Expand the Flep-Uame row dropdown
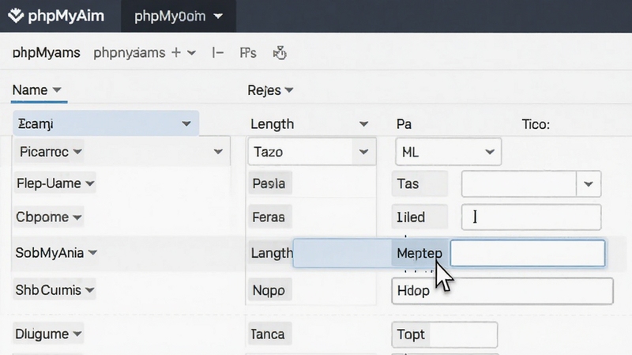This screenshot has height=355, width=632. point(90,183)
